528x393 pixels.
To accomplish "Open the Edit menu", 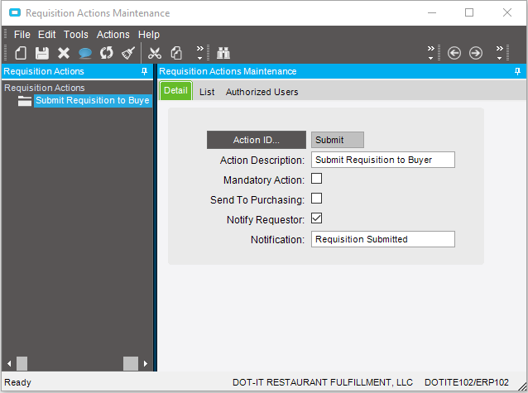I will (47, 35).
